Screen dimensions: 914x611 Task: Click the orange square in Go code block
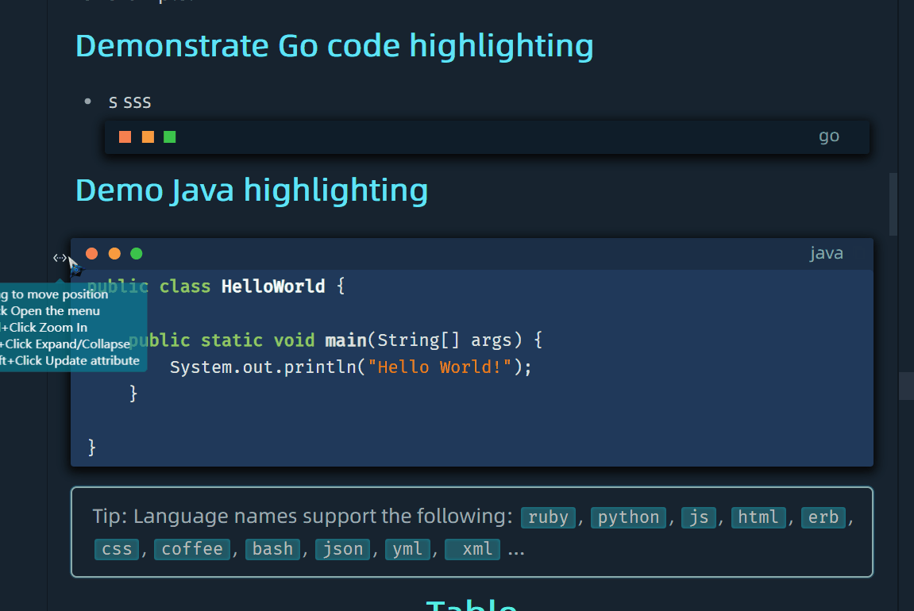pos(148,137)
